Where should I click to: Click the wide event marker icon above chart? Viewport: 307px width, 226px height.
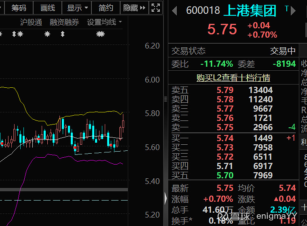(100, 34)
